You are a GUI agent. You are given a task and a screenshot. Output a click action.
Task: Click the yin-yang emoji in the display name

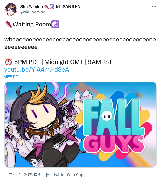click(52, 7)
